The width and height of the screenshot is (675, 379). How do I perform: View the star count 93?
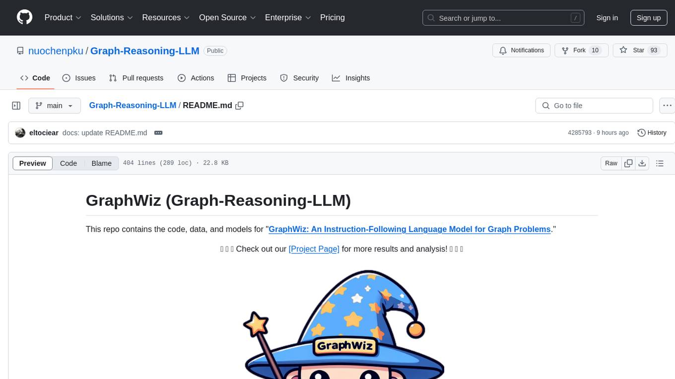654,51
